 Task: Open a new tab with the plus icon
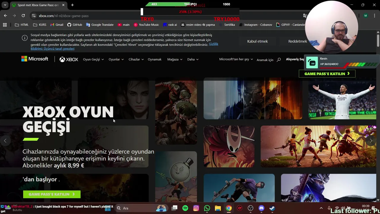(72, 5)
